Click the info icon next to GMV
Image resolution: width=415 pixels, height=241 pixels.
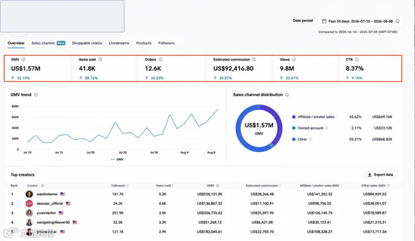point(24,60)
